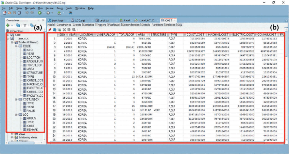Open the Dependencies sub-tab
289x154 pixels.
(x=131, y=25)
